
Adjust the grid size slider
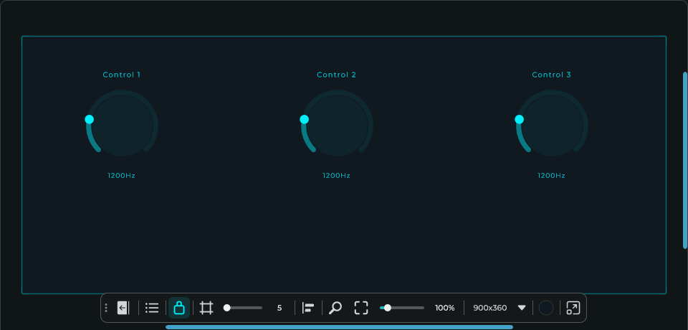tap(243, 308)
